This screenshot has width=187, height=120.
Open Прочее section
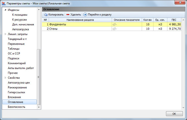pyautogui.click(x=13, y=73)
